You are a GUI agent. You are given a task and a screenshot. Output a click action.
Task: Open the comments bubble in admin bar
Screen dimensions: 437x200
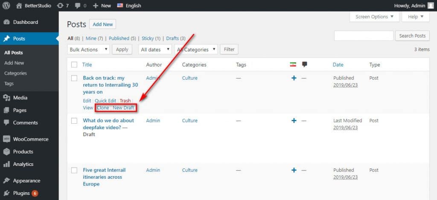click(78, 6)
